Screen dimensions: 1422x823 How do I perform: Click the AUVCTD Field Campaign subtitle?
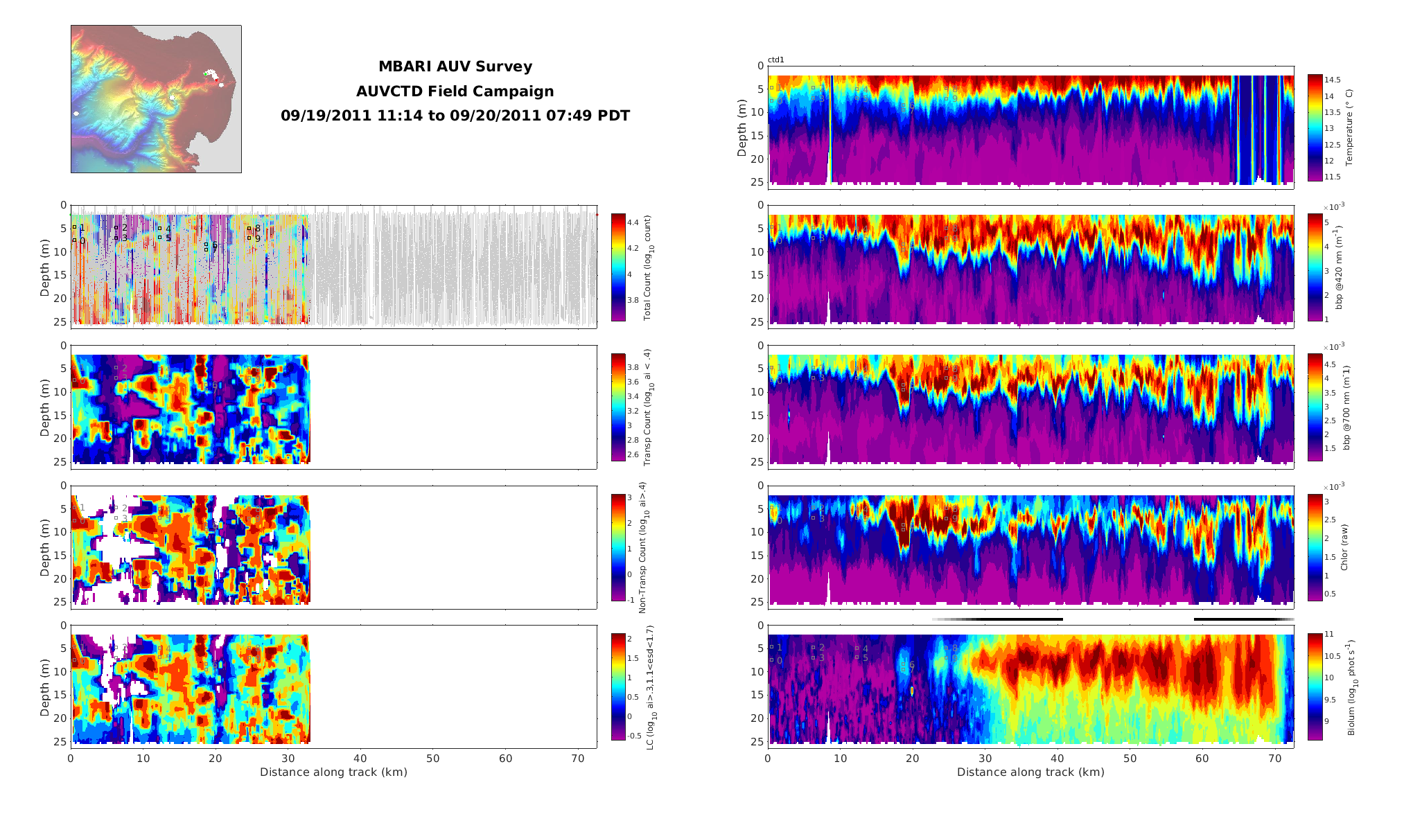(x=455, y=91)
